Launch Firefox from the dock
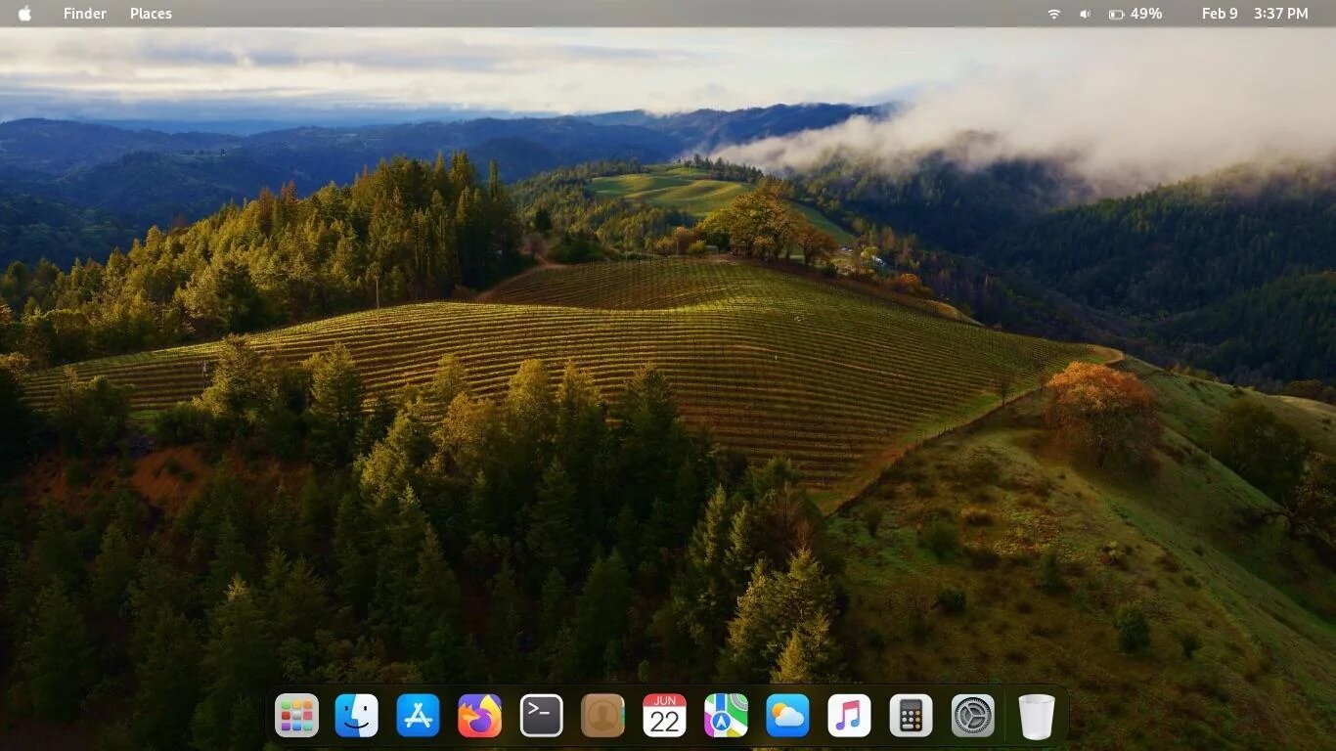Viewport: 1336px width, 751px height. pyautogui.click(x=479, y=716)
